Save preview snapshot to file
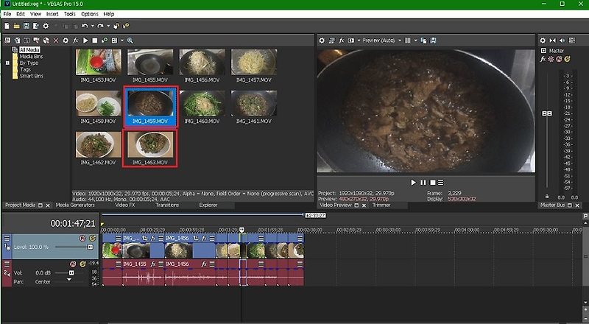 pos(433,40)
